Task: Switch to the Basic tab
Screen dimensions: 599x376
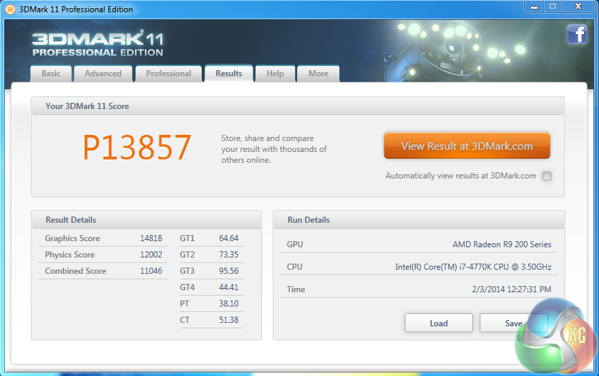Action: click(51, 74)
